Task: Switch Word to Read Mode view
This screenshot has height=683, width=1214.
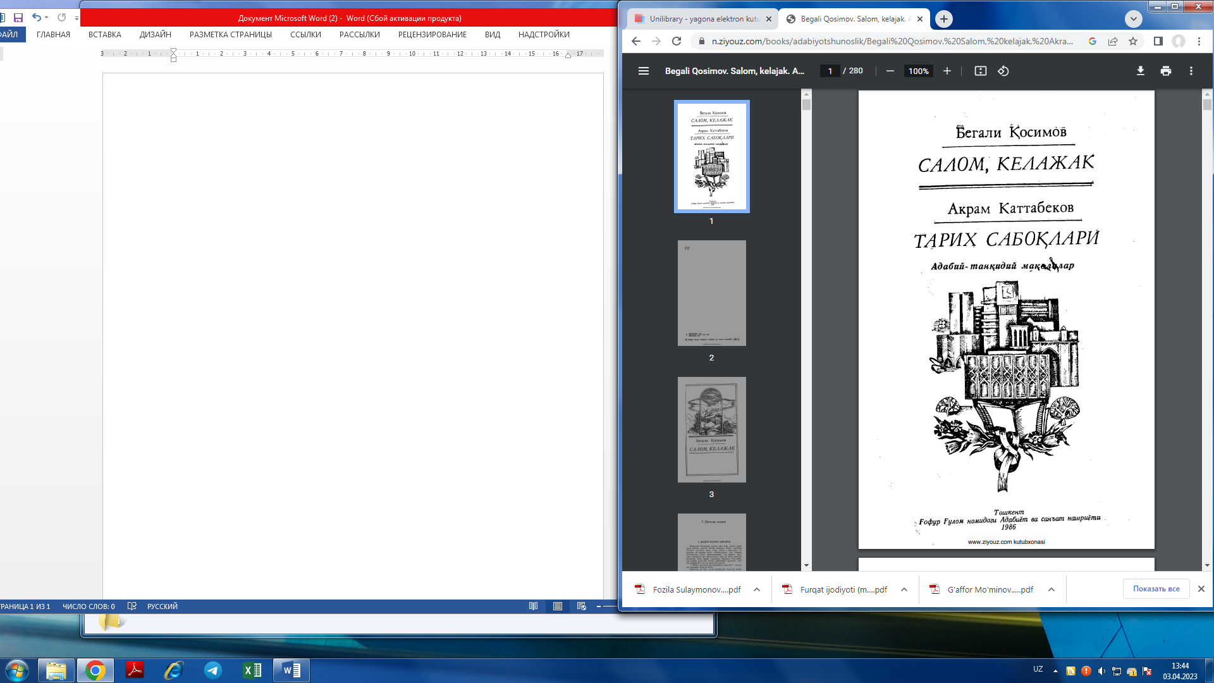Action: pos(533,606)
